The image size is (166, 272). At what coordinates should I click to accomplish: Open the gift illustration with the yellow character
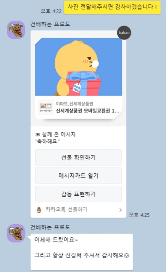click(x=79, y=67)
